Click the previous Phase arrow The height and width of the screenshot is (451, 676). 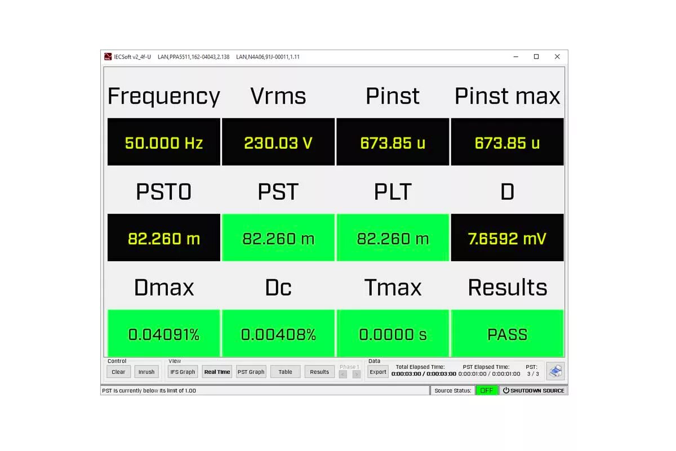pyautogui.click(x=343, y=373)
